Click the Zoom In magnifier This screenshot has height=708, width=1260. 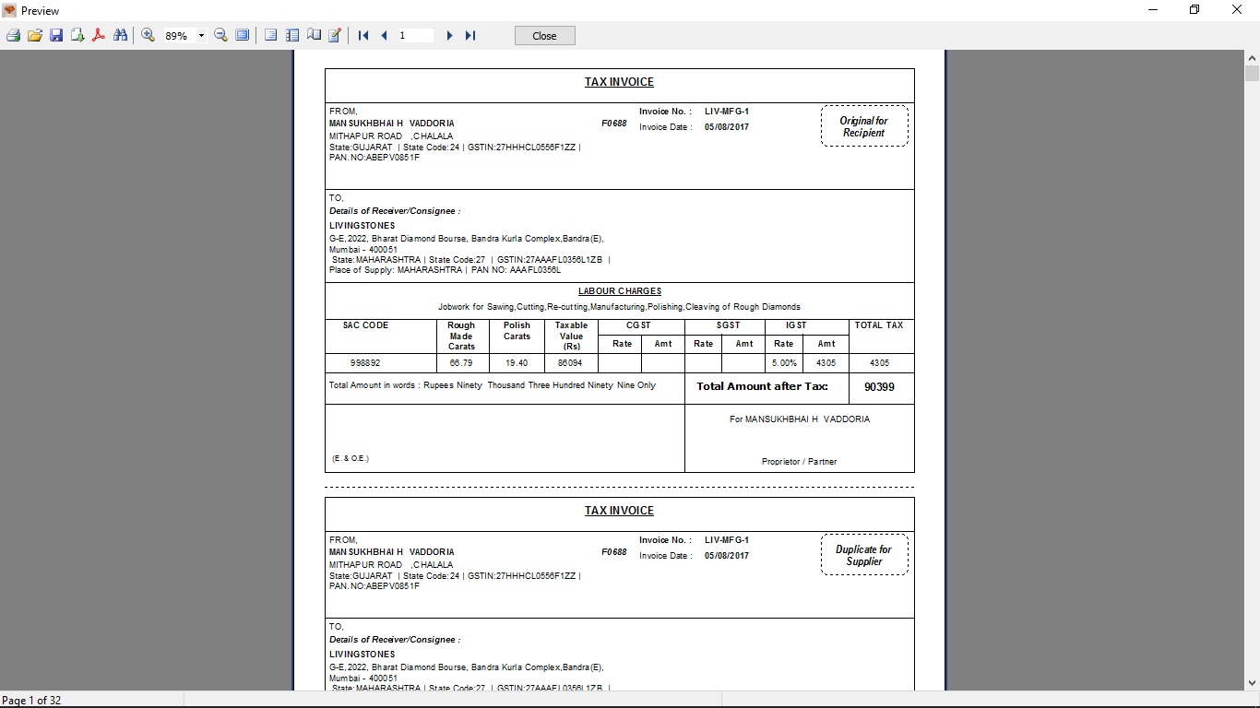click(x=148, y=36)
